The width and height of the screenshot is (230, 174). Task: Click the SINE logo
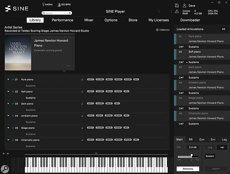pyautogui.click(x=16, y=9)
